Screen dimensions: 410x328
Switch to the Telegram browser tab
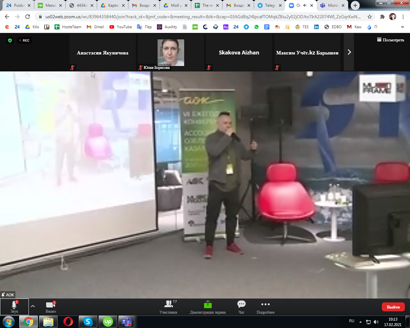pyautogui.click(x=269, y=6)
